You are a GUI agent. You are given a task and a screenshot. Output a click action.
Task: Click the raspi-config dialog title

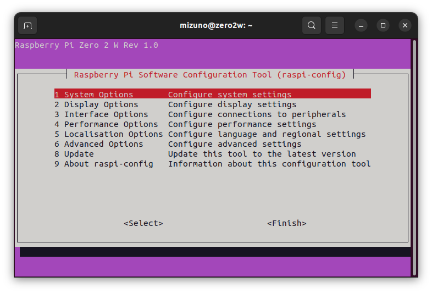click(210, 75)
